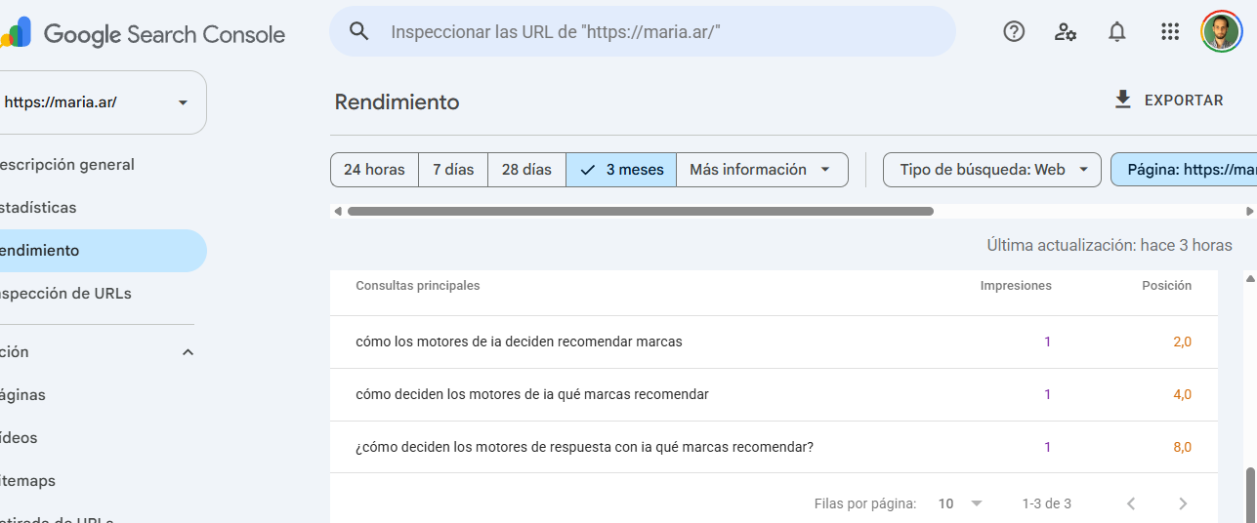Click the Google Search Console logo

point(143,34)
